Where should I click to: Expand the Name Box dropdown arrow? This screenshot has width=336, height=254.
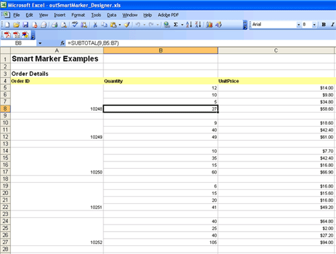(40, 43)
